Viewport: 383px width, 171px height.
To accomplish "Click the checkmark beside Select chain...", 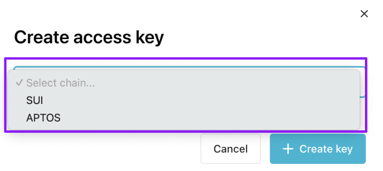I will click(19, 83).
